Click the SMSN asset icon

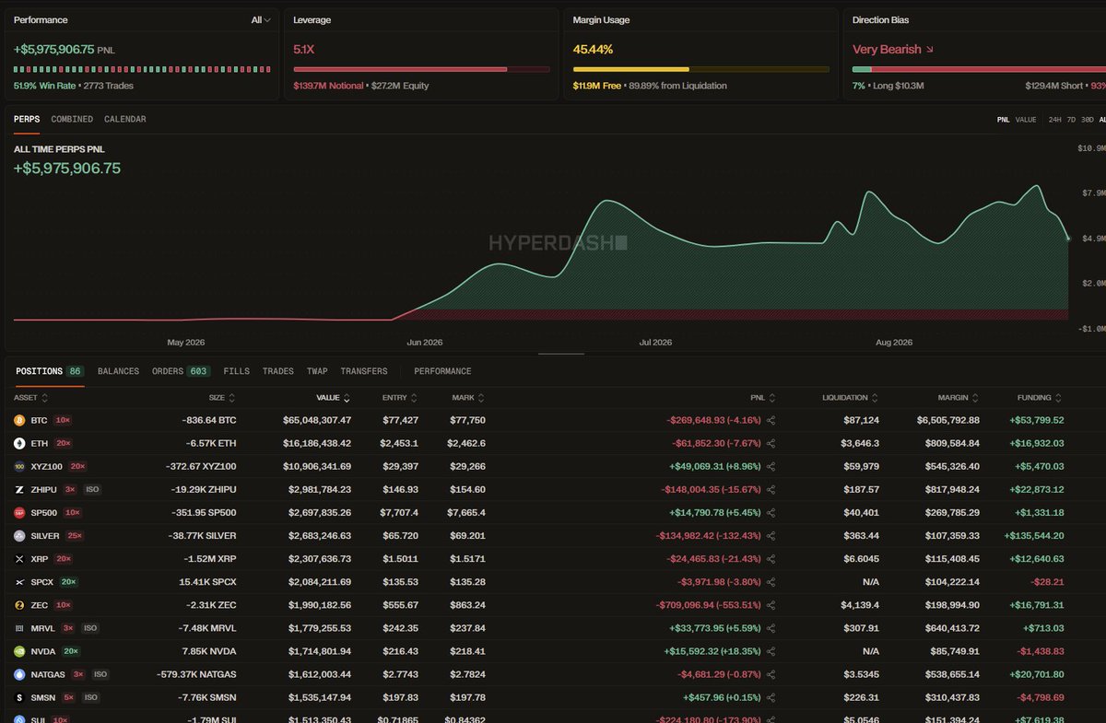(18, 697)
